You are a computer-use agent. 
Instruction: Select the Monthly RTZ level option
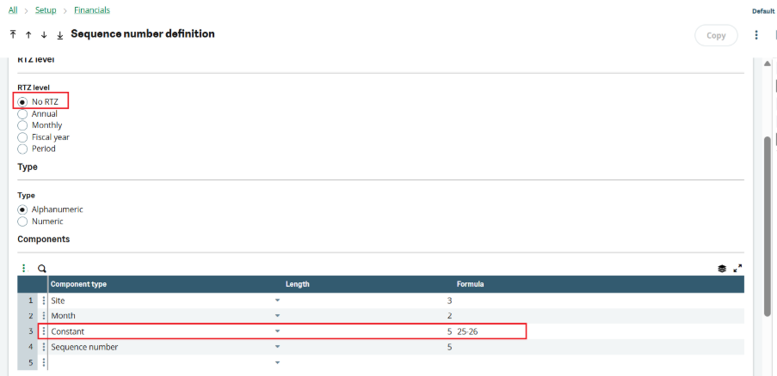click(23, 125)
